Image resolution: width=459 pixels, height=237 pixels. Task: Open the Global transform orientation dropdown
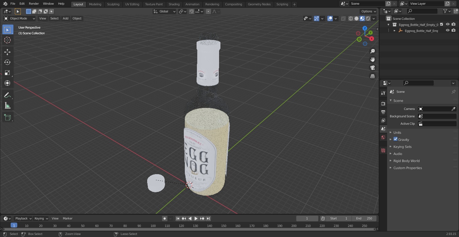(x=165, y=11)
